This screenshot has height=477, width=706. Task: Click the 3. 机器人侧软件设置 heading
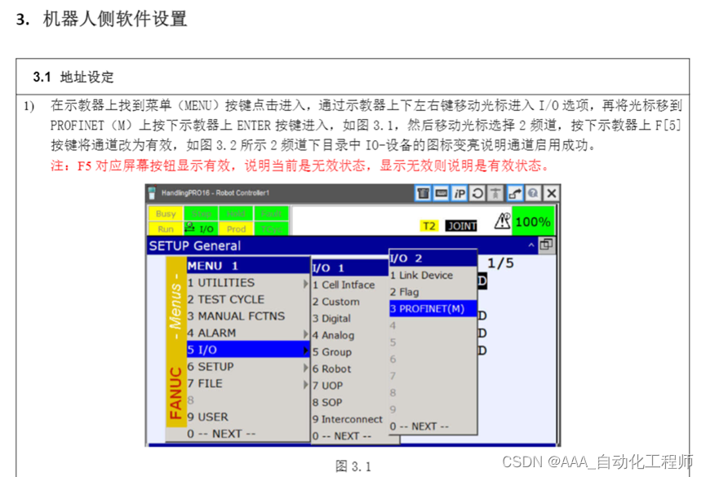101,19
